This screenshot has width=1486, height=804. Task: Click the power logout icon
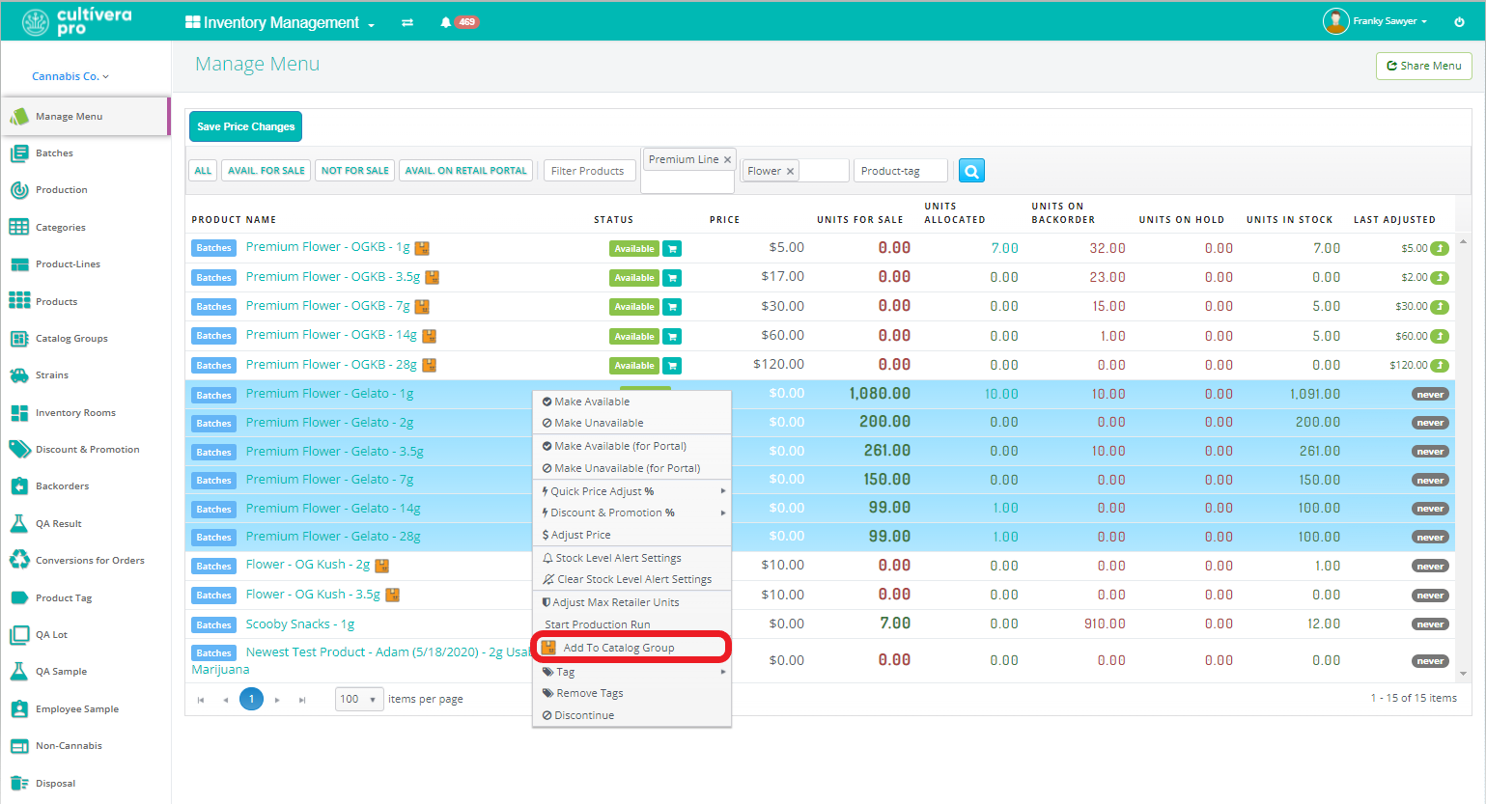point(1459,22)
